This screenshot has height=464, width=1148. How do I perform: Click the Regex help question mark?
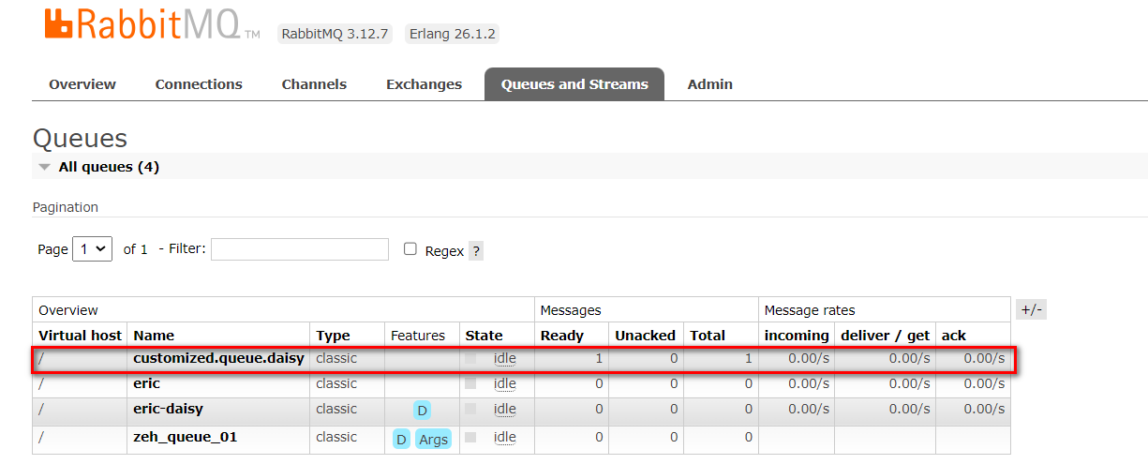[476, 251]
